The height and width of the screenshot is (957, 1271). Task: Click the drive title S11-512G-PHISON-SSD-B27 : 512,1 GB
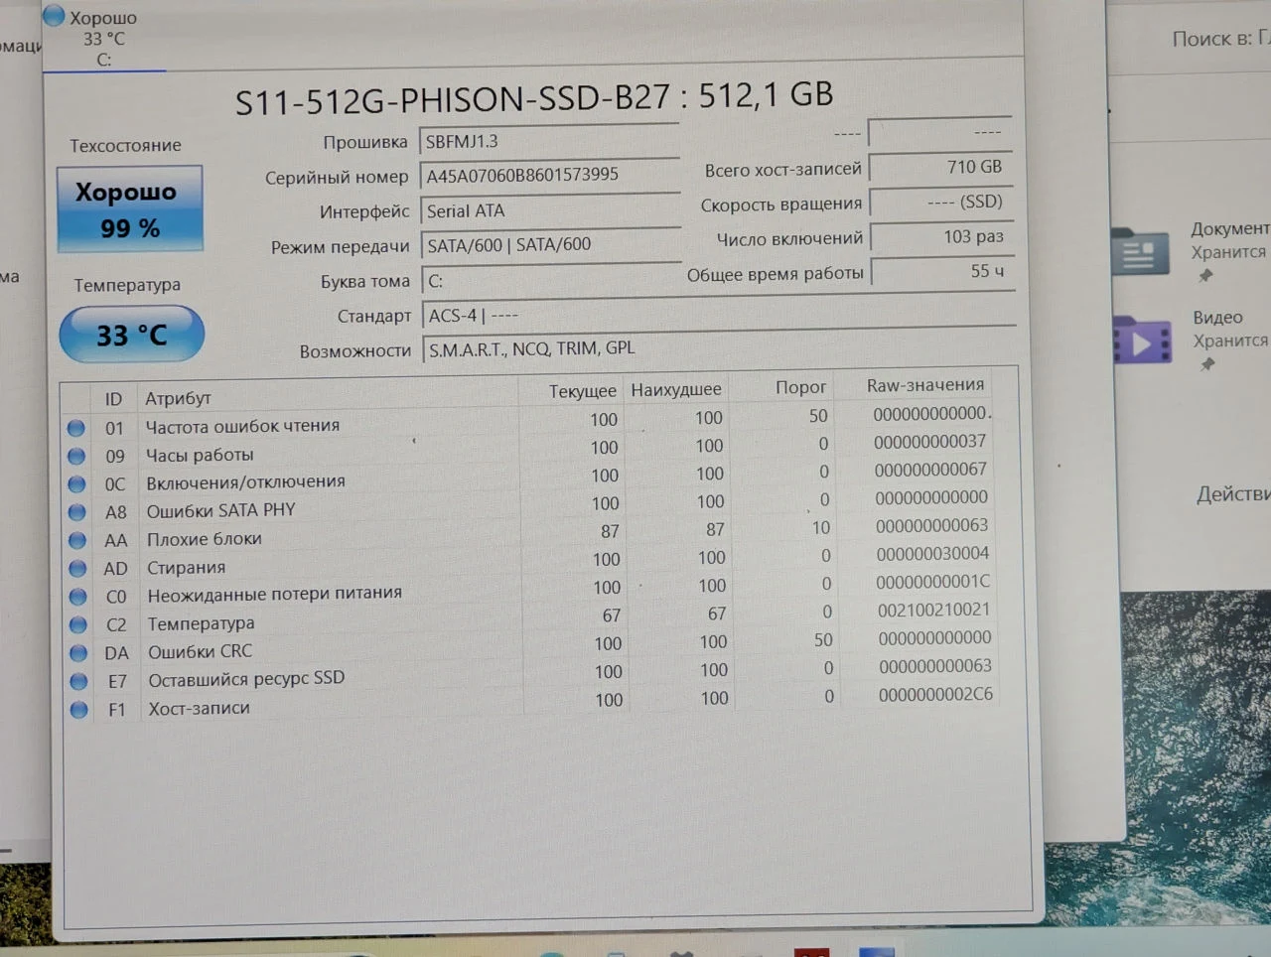(x=534, y=97)
